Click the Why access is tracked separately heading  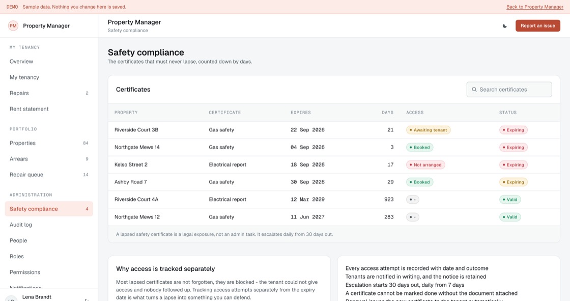(165, 269)
